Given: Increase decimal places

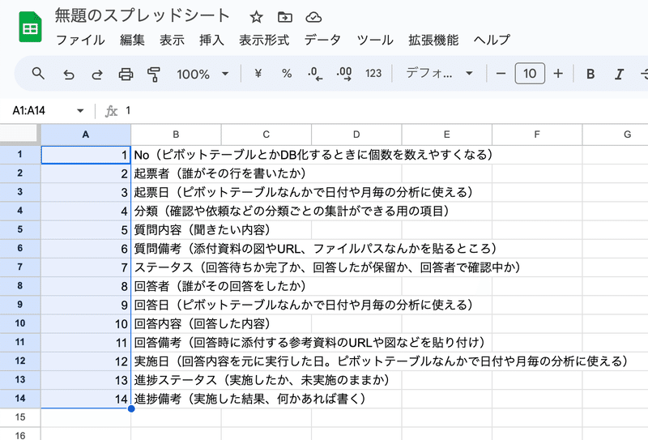Looking at the screenshot, I should coord(343,74).
